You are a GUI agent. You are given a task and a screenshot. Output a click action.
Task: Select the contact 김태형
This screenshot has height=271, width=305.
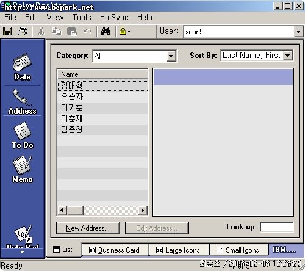coord(102,85)
